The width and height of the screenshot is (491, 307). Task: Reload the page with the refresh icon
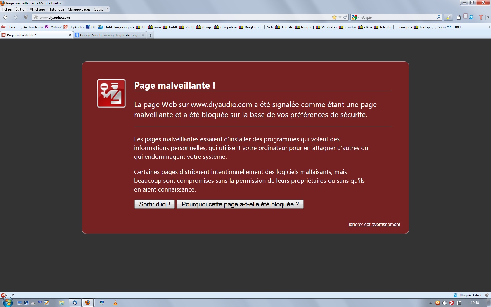pyautogui.click(x=345, y=17)
